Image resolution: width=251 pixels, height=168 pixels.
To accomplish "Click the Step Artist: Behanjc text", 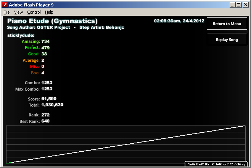I will pos(101,27).
